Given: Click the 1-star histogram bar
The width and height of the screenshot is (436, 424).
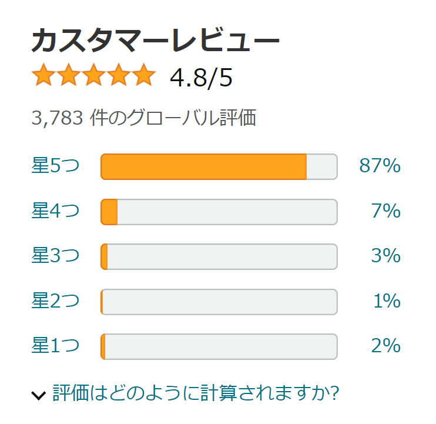Looking at the screenshot, I should [219, 346].
